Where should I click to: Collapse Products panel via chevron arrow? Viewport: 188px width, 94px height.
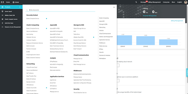tap(20, 7)
